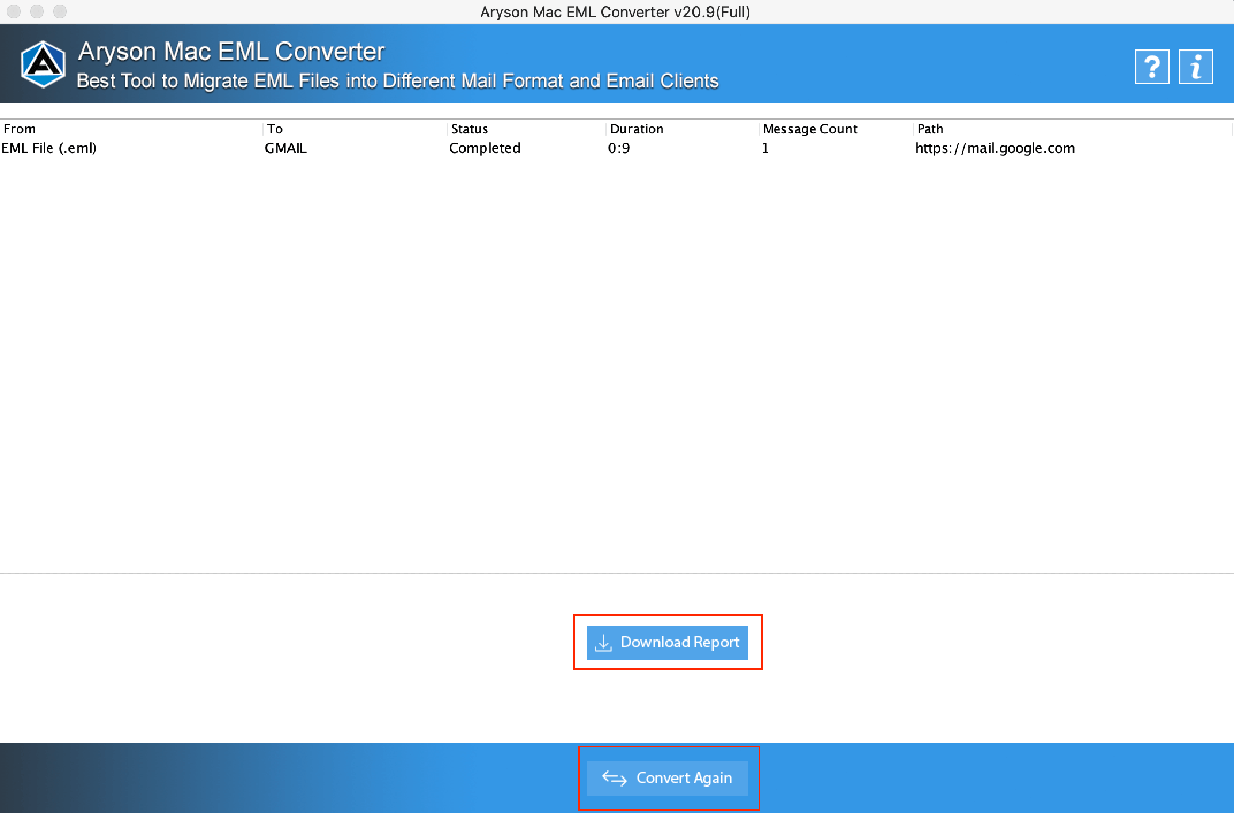Image resolution: width=1234 pixels, height=813 pixels.
Task: Click the Aryson hexagon logo
Action: point(43,64)
